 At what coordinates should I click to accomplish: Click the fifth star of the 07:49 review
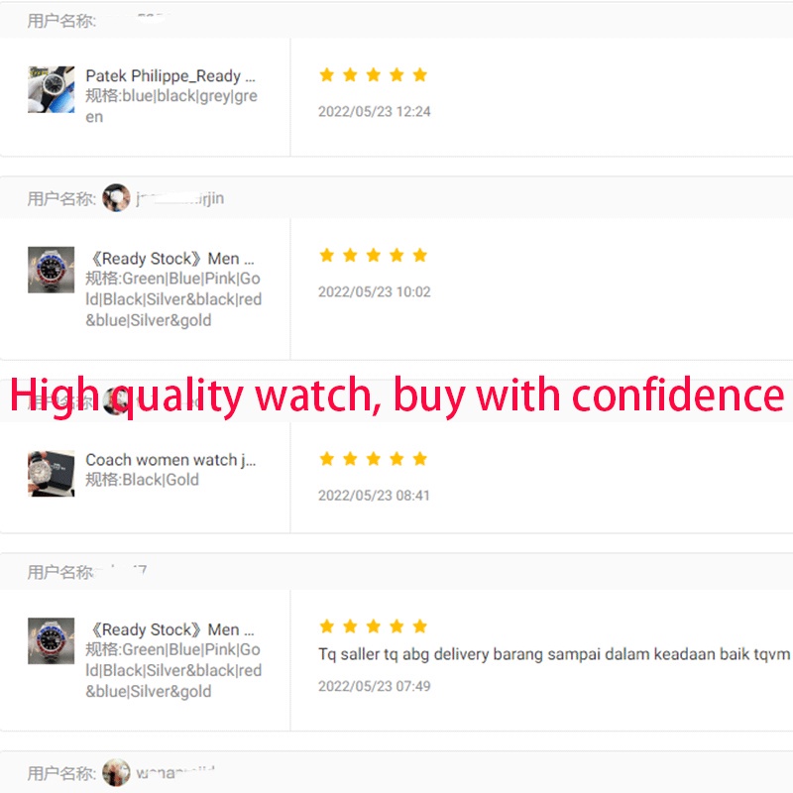[419, 626]
